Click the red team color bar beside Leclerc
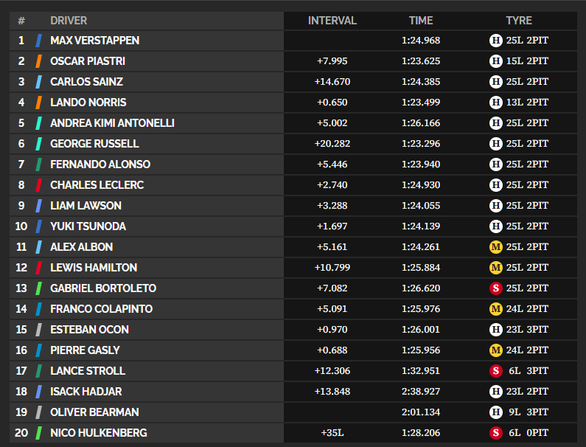Screen dimensions: 586x447 coord(38,185)
